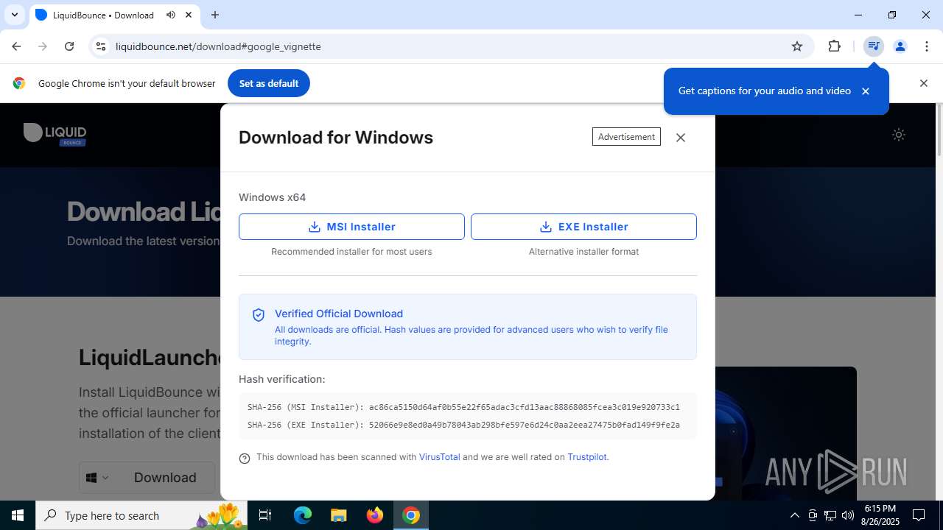The width and height of the screenshot is (943, 530).
Task: Reload the current page
Action: coord(69,46)
